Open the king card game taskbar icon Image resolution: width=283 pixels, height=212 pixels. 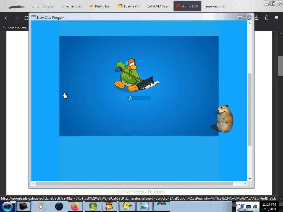pos(109,206)
